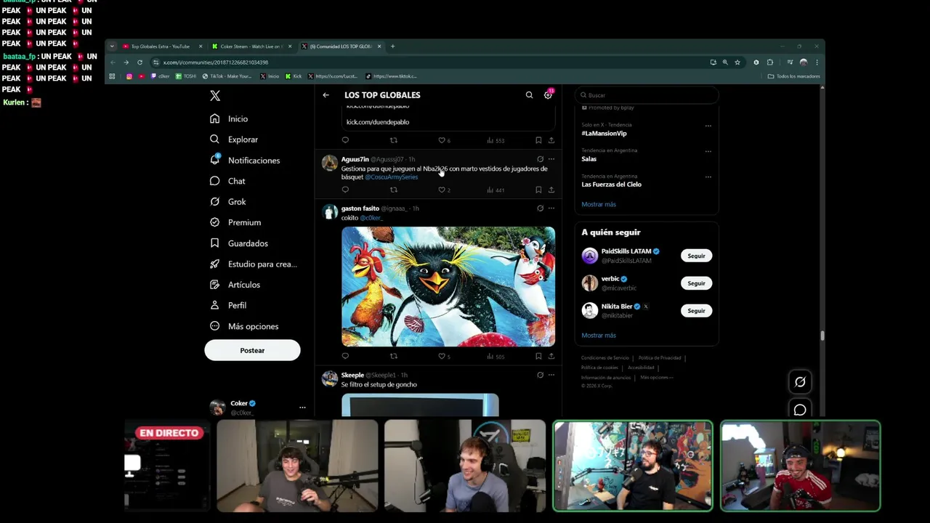Open options for Las Fuerzas del Cielo trend
Viewport: 930px width, 523px height.
tap(708, 177)
